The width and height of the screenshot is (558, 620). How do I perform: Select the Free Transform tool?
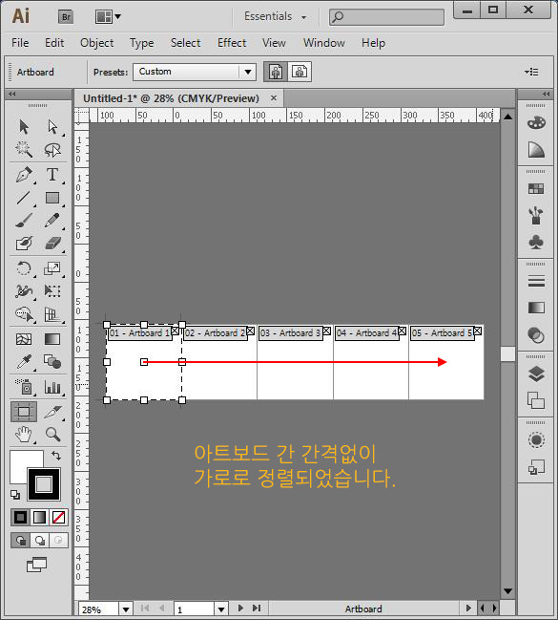pyautogui.click(x=52, y=291)
